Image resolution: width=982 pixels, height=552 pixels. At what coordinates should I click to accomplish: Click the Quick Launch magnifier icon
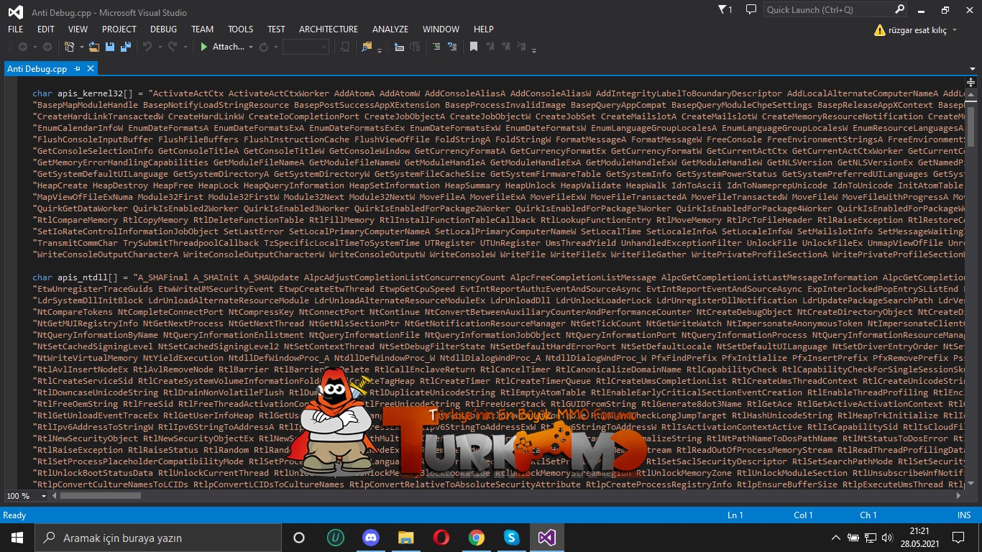(x=900, y=9)
